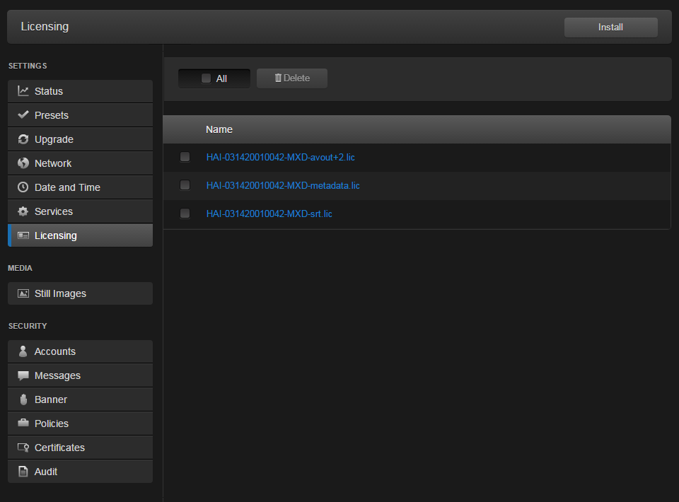Click the Still Images picture icon

pyautogui.click(x=22, y=293)
